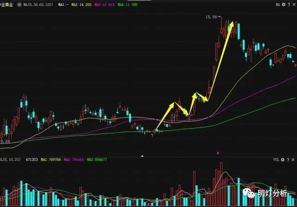This screenshot has height=207, width=297.
Task: Click the magenta arrow marker above volume panel
Action: (218, 152)
